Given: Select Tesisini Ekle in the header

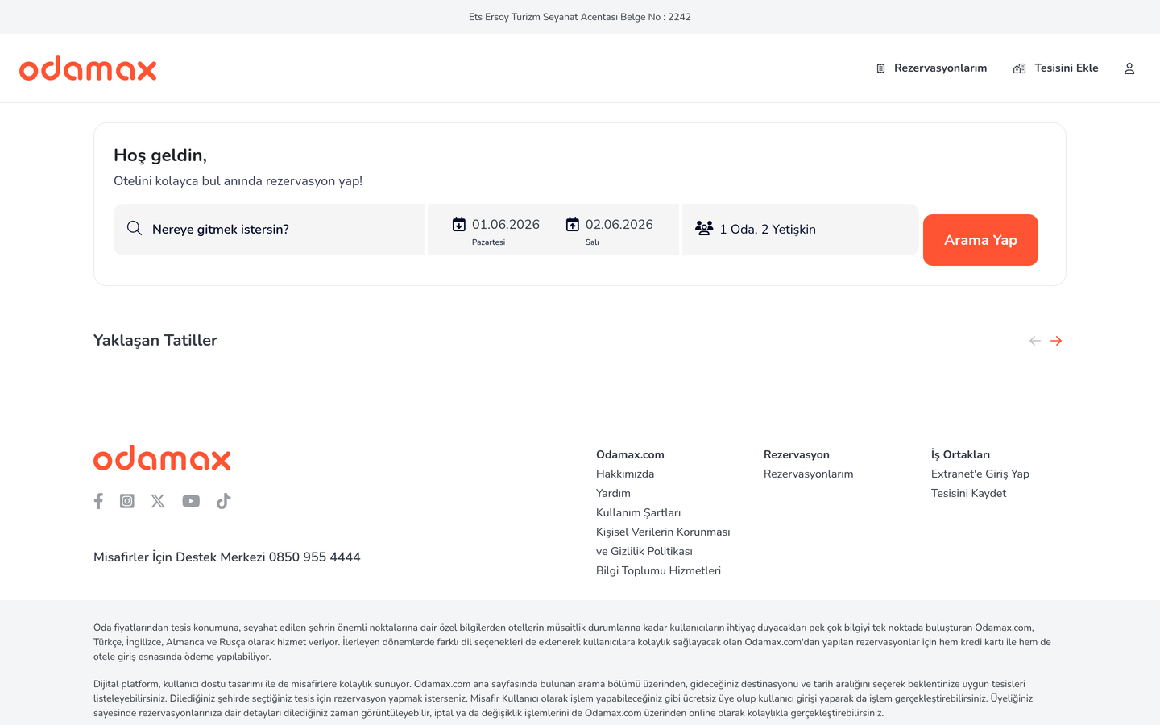Looking at the screenshot, I should [x=1056, y=68].
